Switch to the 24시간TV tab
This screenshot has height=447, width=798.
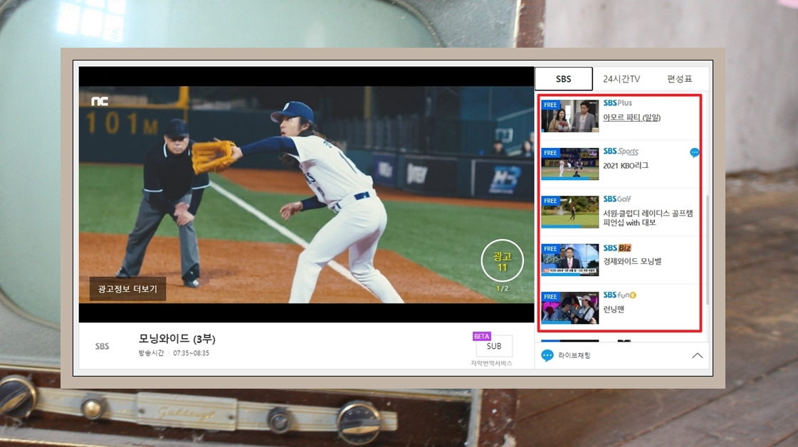621,79
